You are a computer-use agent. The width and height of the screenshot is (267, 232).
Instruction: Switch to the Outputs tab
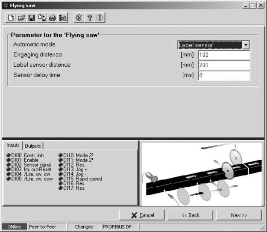33,146
